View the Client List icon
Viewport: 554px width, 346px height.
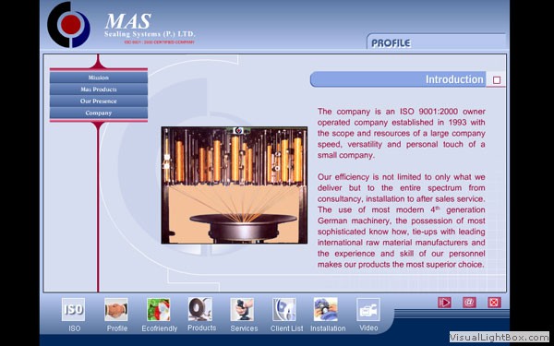[x=284, y=310]
